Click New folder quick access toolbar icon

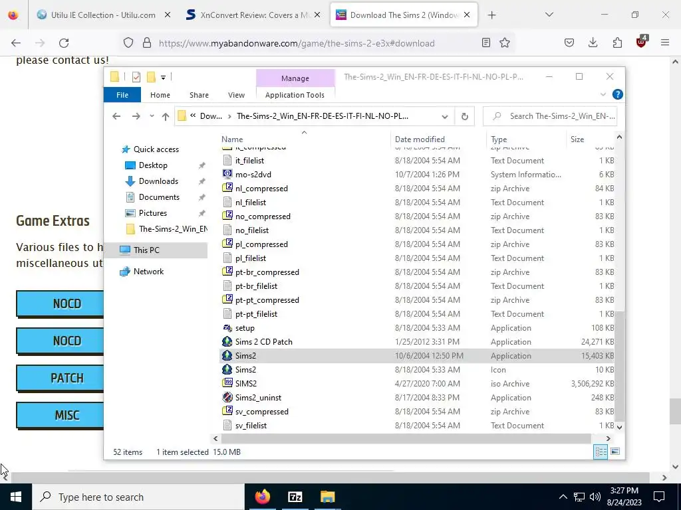151,77
